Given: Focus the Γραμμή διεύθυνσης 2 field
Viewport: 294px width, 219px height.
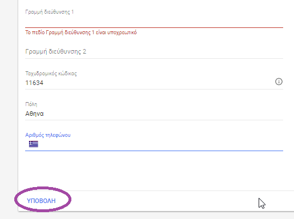Looking at the screenshot, I should (x=154, y=51).
